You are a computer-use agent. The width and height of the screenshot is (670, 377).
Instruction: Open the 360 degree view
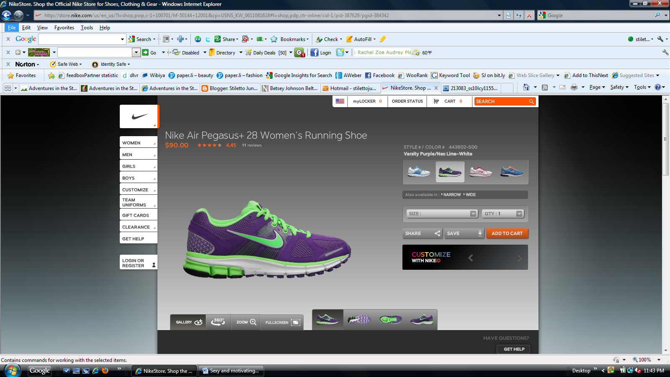pos(218,322)
